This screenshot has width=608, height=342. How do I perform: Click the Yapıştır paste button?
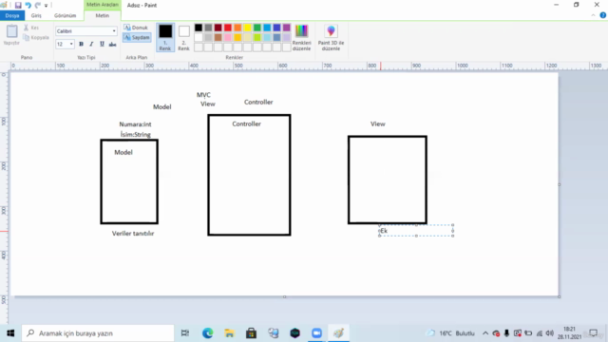pos(11,35)
